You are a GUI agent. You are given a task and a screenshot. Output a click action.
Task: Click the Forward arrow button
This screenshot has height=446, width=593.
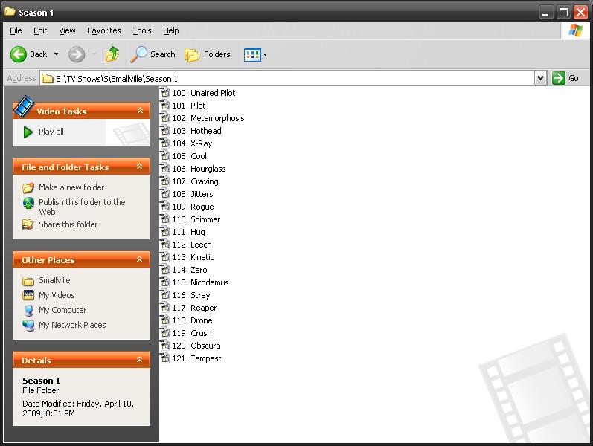(x=77, y=54)
